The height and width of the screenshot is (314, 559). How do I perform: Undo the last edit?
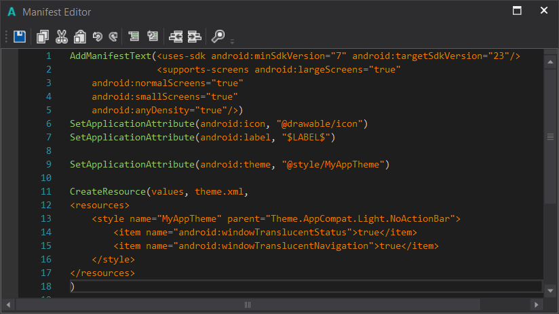coord(98,37)
